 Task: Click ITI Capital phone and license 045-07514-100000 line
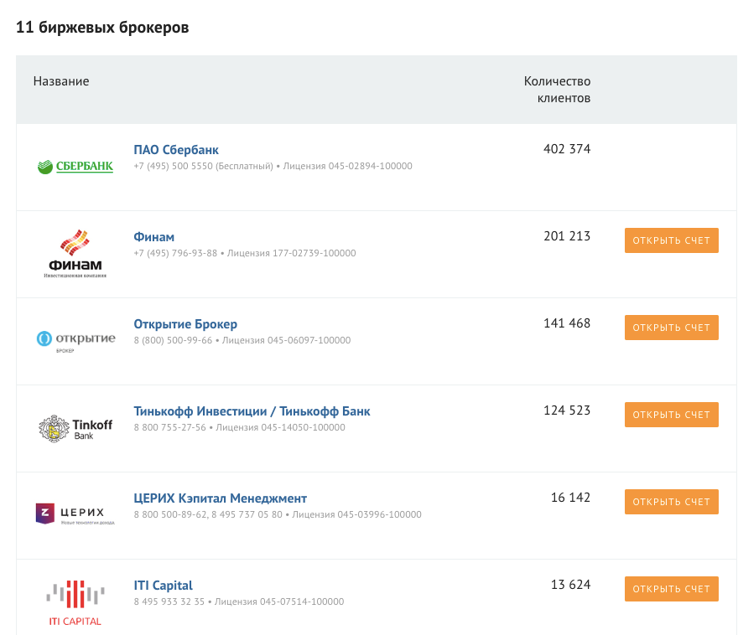pyautogui.click(x=239, y=601)
